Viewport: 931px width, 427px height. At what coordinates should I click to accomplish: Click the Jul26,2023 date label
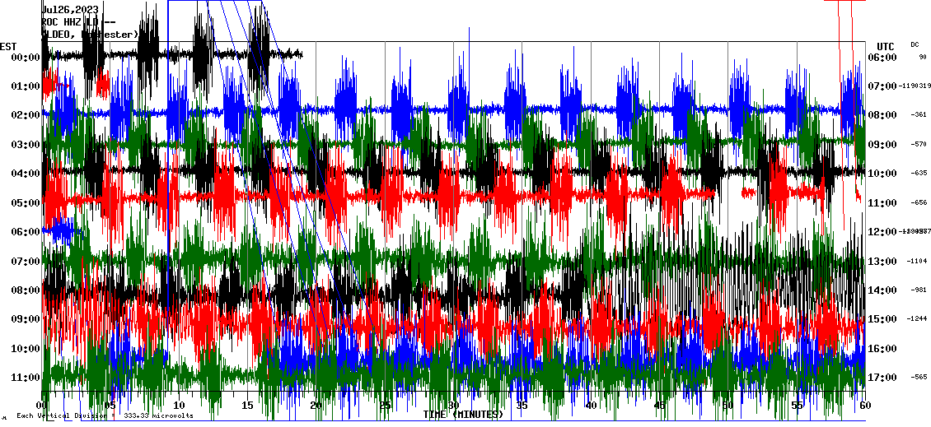click(70, 10)
